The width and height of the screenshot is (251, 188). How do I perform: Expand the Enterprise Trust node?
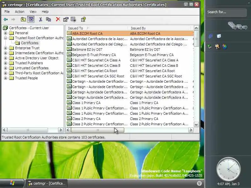click(5, 48)
